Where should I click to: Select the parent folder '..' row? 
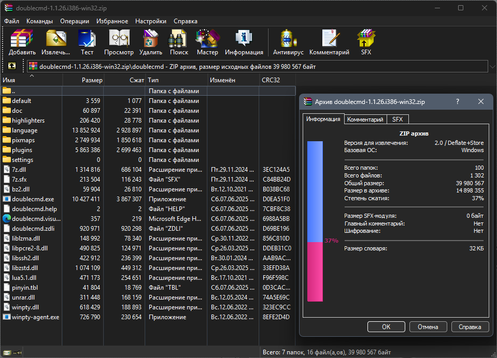[x=148, y=91]
